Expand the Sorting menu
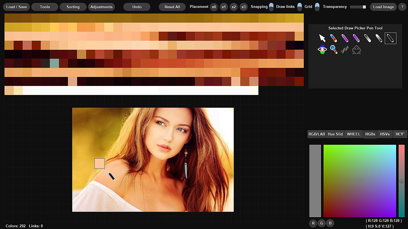The height and width of the screenshot is (229, 408). coord(73,7)
